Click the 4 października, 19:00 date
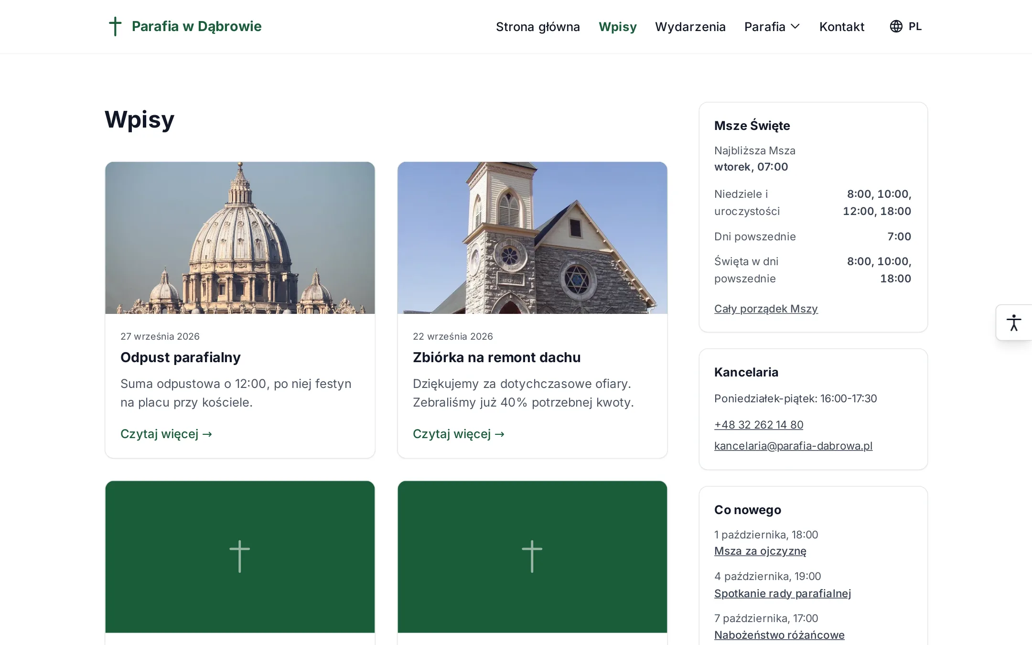Screen dimensions: 1032x645 coord(768,576)
